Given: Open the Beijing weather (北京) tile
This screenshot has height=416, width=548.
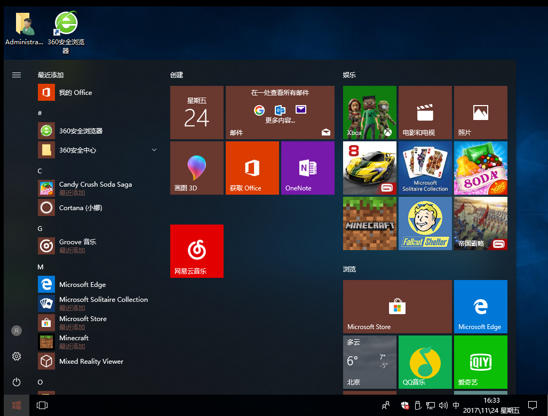Looking at the screenshot, I should (x=369, y=362).
